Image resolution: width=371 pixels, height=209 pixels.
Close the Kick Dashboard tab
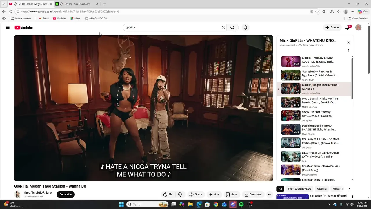click(x=97, y=4)
